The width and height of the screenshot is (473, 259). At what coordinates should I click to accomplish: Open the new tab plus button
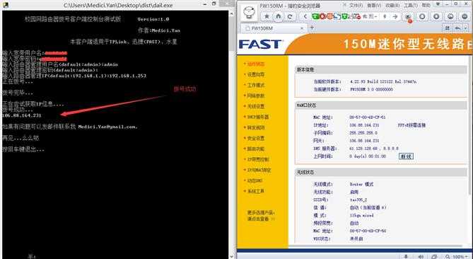pyautogui.click(x=312, y=28)
